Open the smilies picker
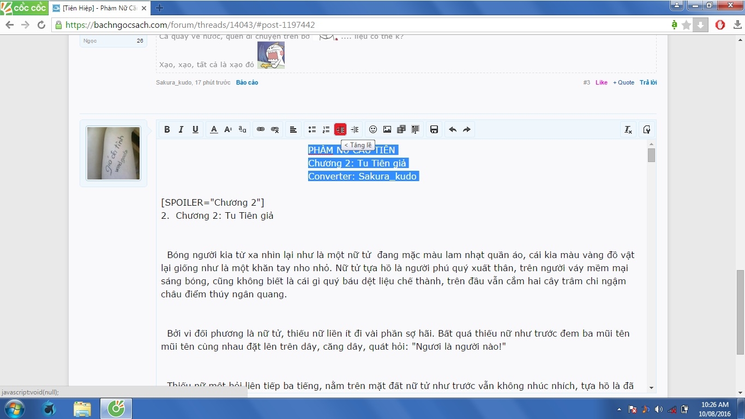The height and width of the screenshot is (419, 745). [373, 129]
